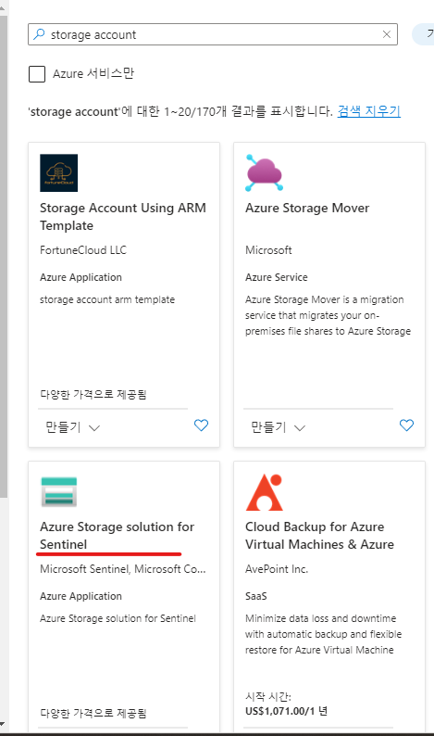Screen dimensions: 434x736
Task: Open 'Cloud Backup for Azure Virtual Machines' title
Action: (x=319, y=535)
